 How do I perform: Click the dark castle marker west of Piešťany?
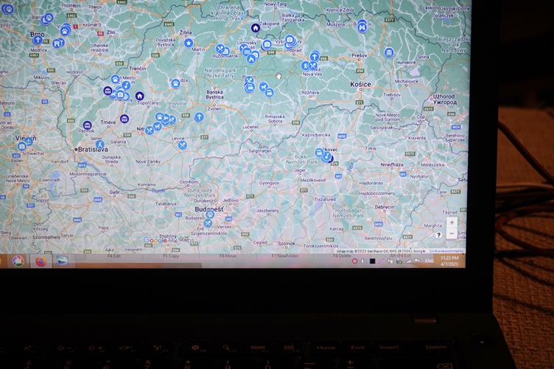(x=108, y=91)
